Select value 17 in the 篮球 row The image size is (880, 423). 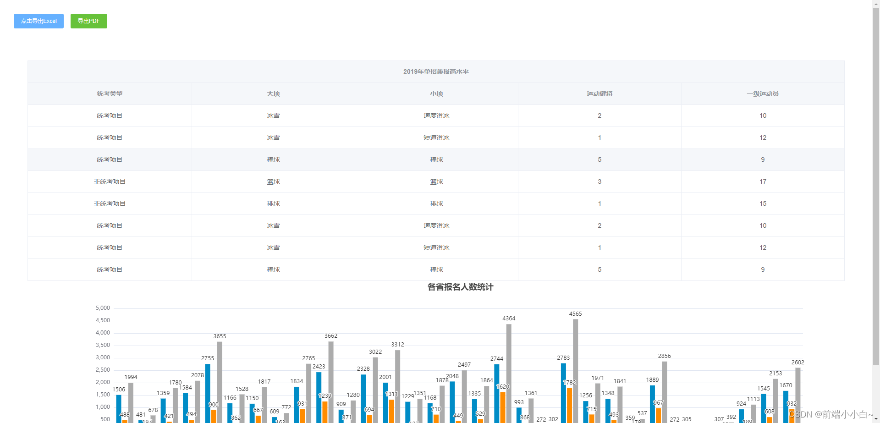coord(763,181)
